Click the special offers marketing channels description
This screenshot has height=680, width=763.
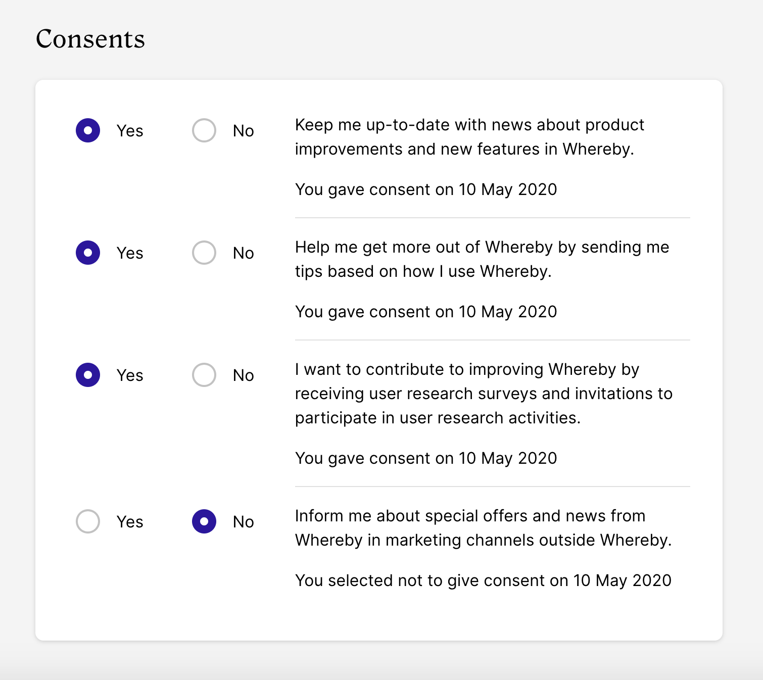(483, 528)
